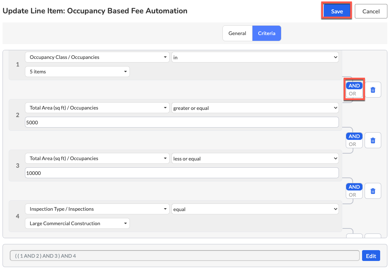Click the Cancel button
Image resolution: width=391 pixels, height=270 pixels.
click(x=371, y=11)
